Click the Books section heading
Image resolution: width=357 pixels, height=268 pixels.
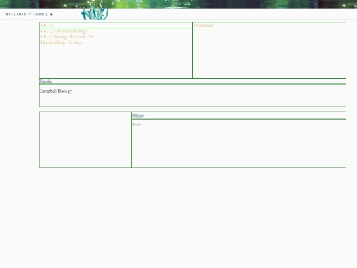(x=46, y=81)
